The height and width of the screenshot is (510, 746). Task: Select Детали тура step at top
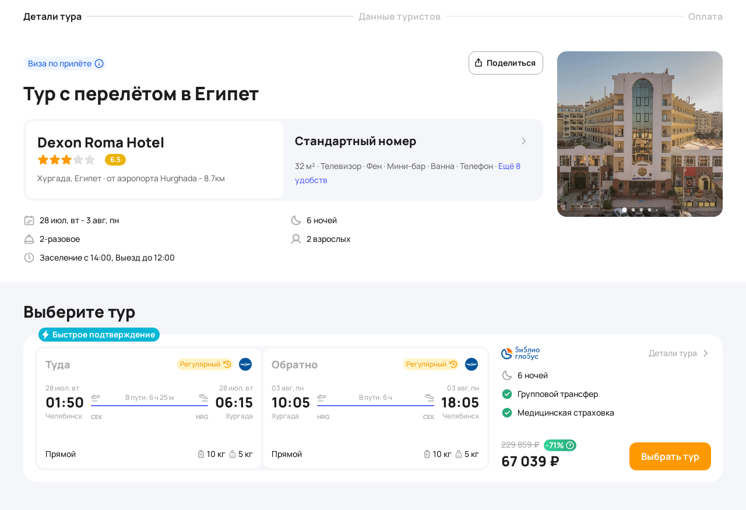52,16
